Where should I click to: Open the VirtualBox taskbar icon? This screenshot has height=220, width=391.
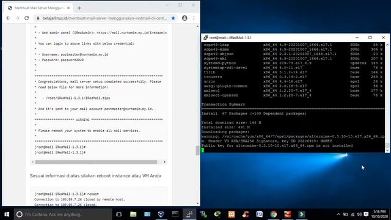(161, 215)
